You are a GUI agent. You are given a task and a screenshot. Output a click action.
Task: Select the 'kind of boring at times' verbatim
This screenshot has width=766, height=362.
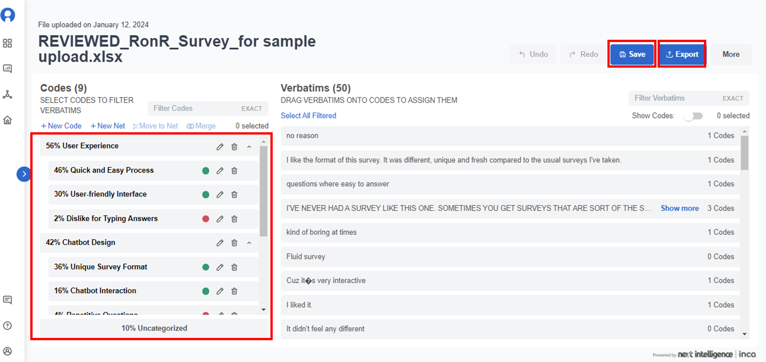tap(510, 232)
